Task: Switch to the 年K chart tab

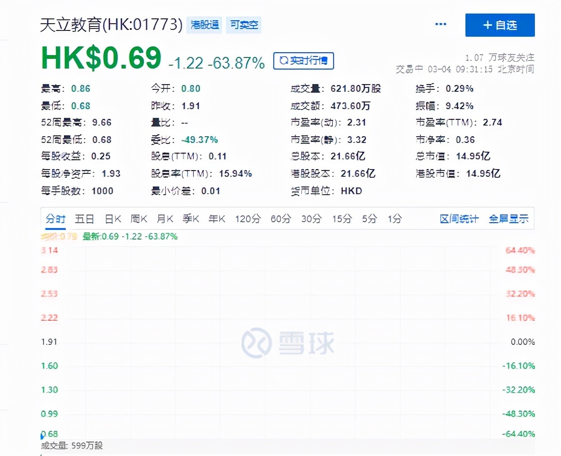Action: tap(217, 219)
